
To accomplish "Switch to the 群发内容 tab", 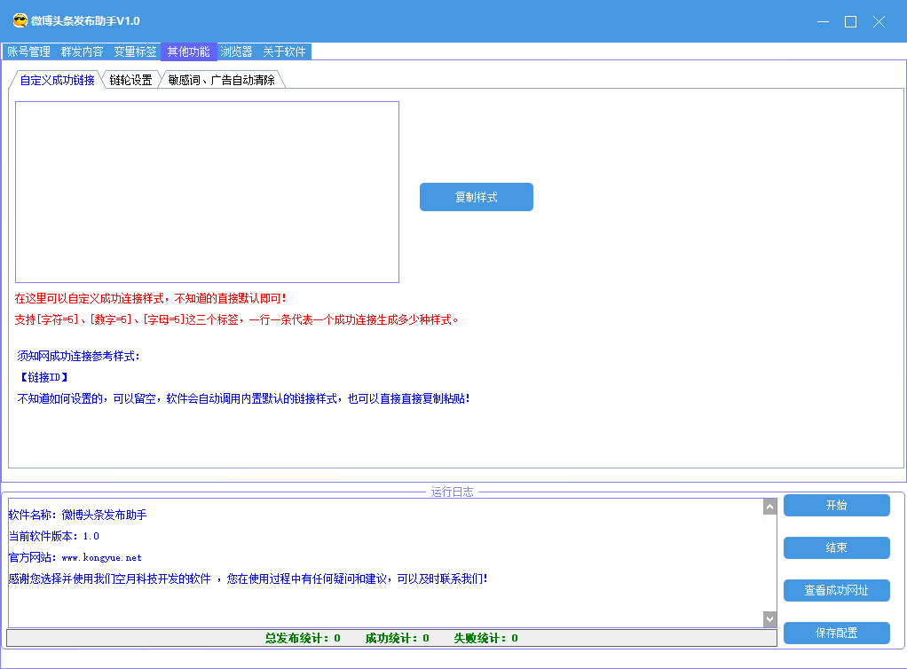I will 83,51.
